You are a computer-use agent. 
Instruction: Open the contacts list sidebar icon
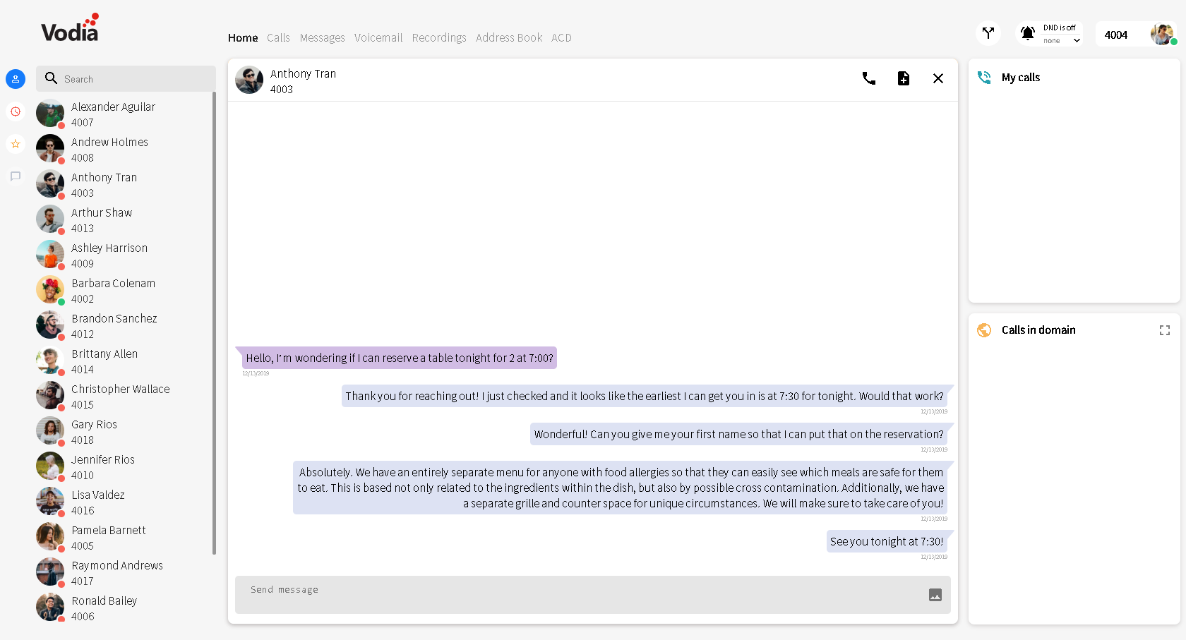point(16,79)
